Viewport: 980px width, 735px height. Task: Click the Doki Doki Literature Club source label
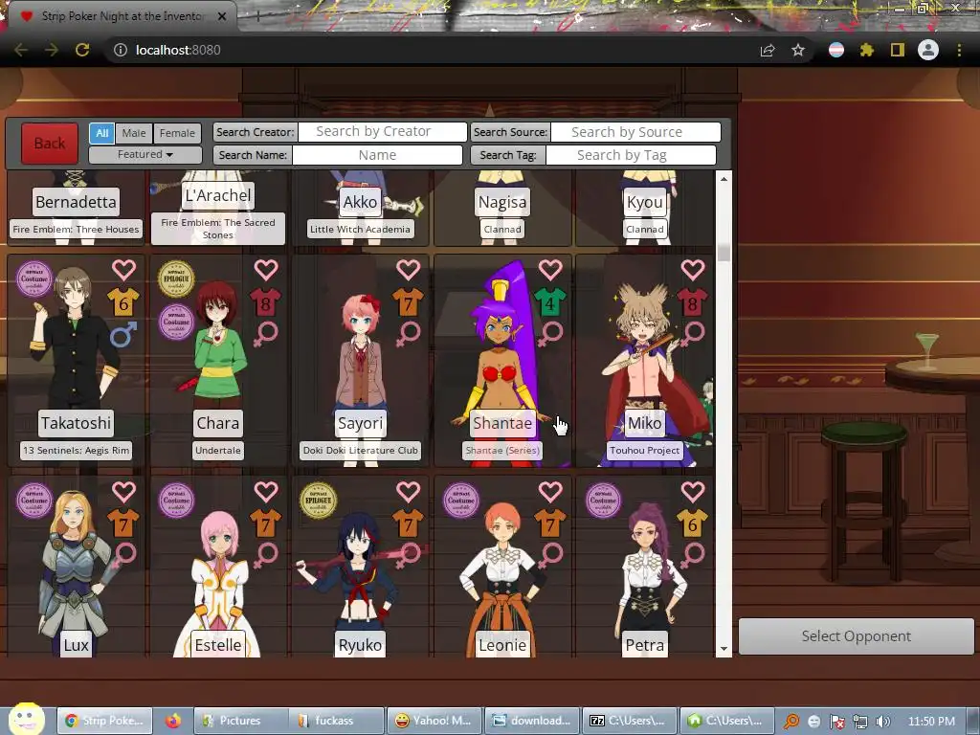click(x=360, y=450)
